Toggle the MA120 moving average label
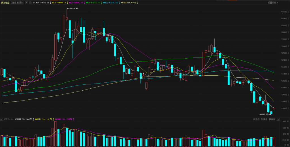The width and height of the screenshot is (290, 147). pyautogui.click(x=110, y=3)
